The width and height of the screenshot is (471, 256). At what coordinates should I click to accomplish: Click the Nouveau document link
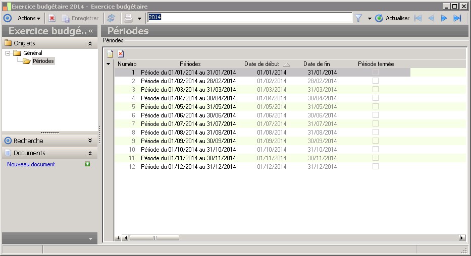click(31, 164)
